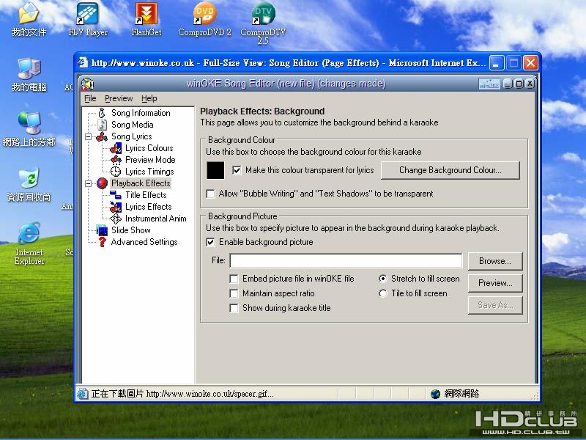Open the 我的電腦 desktop icon
The image size is (586, 440).
29,75
